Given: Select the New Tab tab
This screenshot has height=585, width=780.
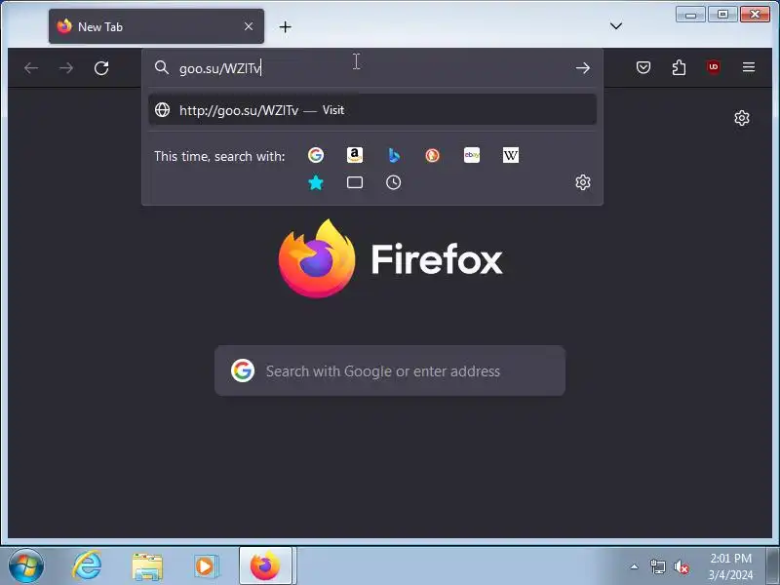Looking at the screenshot, I should coord(156,26).
